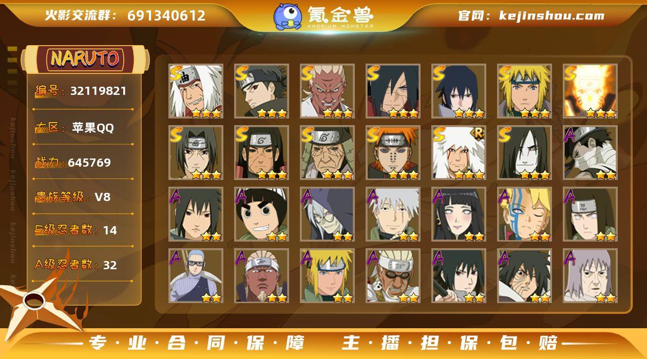Choose the Rock Lee bowl-cut portrait
The image size is (647, 359).
click(262, 214)
